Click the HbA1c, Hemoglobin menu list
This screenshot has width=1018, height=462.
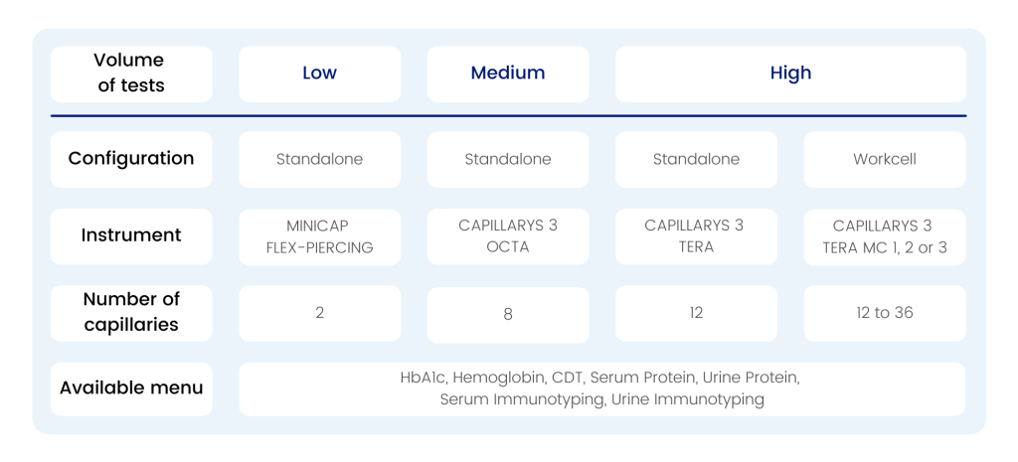click(x=601, y=388)
